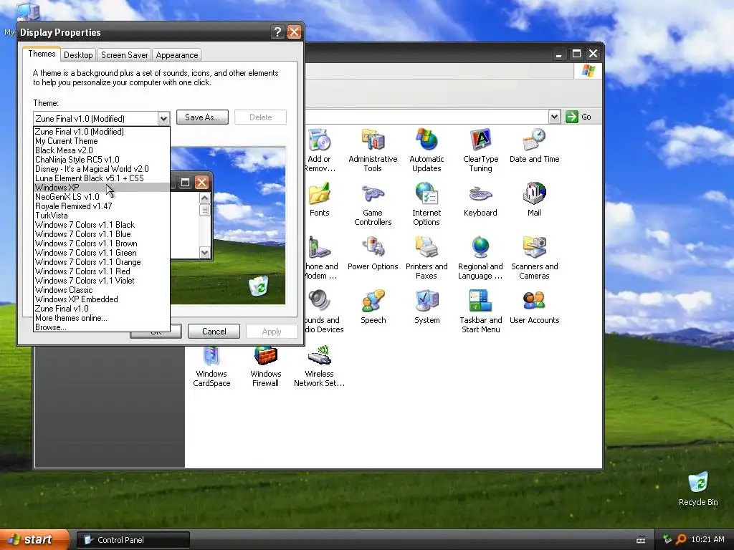Select ChaNinja Style RC5 v1.0 entry
Viewport: 734px width, 550px height.
[102, 160]
